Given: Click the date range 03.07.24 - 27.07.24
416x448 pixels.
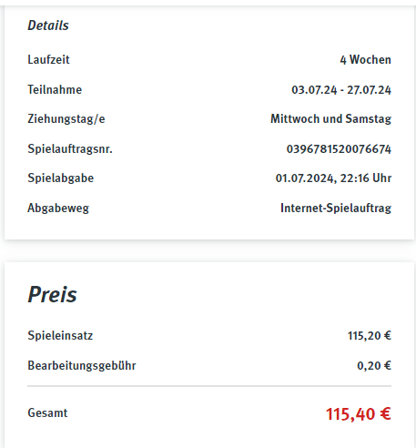Looking at the screenshot, I should (x=341, y=90).
